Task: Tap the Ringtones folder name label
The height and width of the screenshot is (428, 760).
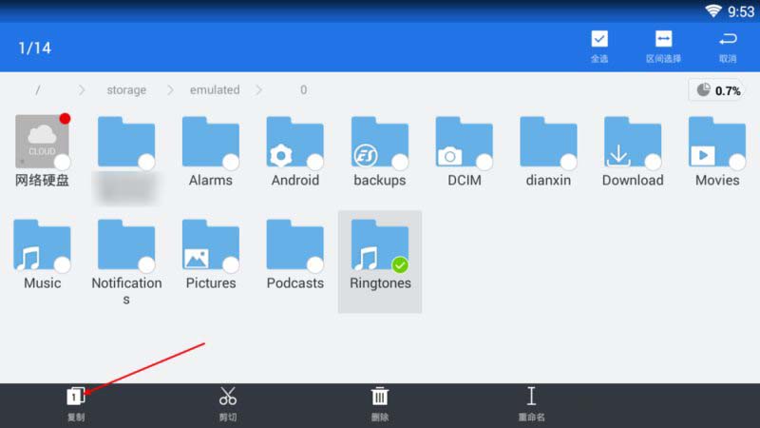Action: pos(380,282)
